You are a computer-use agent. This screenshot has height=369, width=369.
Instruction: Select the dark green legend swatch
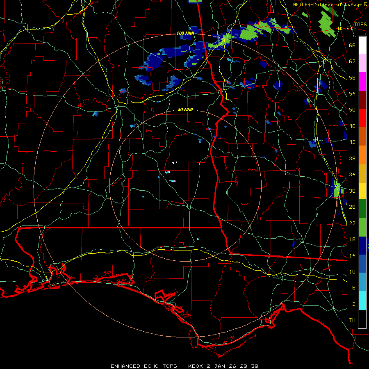[362, 209]
